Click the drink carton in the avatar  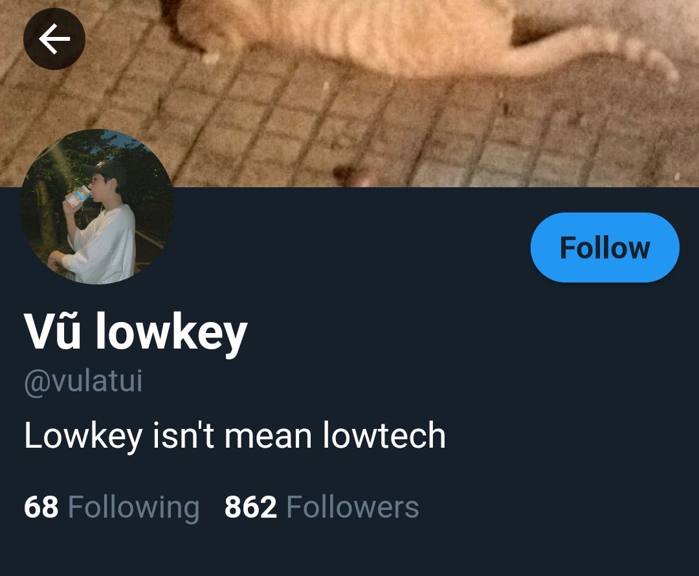point(78,197)
